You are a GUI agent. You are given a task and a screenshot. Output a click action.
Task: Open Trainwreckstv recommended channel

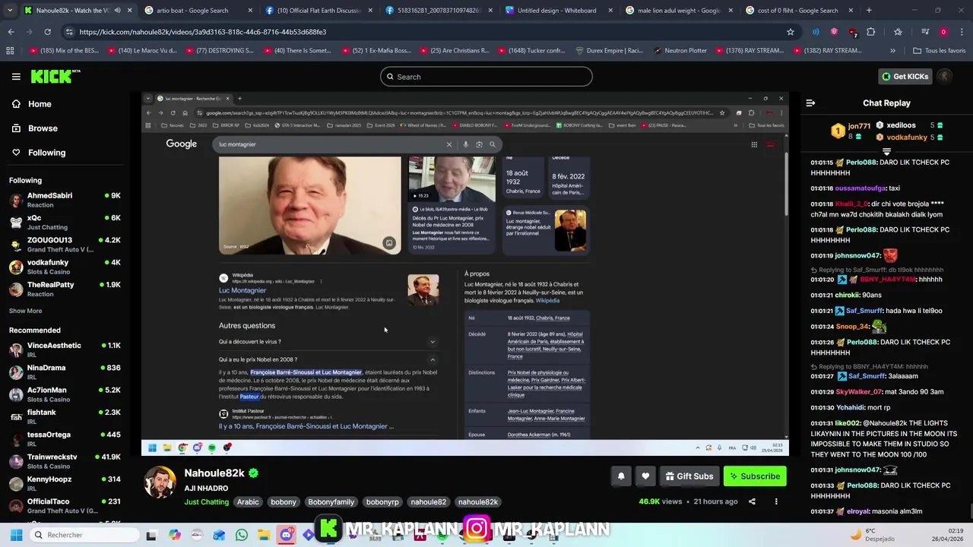(x=65, y=461)
